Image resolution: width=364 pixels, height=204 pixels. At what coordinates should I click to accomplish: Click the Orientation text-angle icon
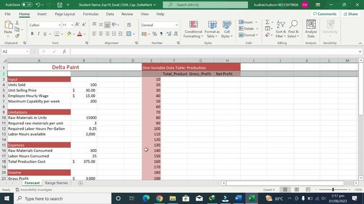coord(114,24)
